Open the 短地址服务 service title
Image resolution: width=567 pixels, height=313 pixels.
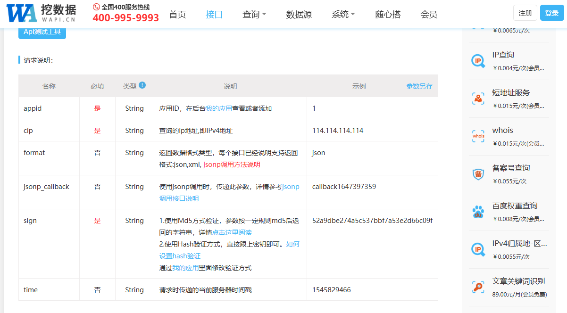pyautogui.click(x=511, y=92)
